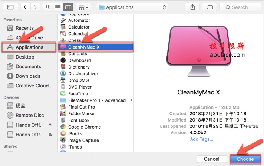Select CleanMyMac X in the list
Image resolution: width=264 pixels, height=166 pixels.
[x=96, y=47]
